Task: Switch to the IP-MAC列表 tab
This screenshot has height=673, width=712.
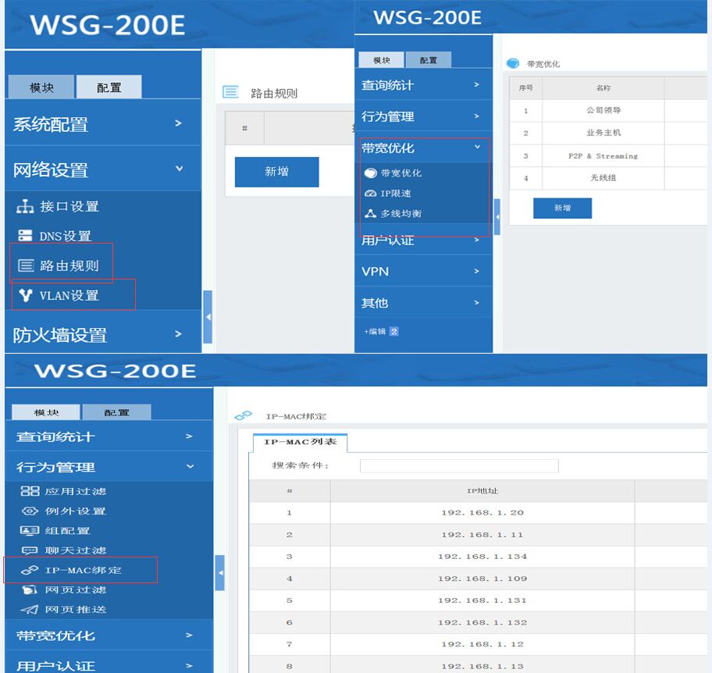Action: pyautogui.click(x=300, y=443)
